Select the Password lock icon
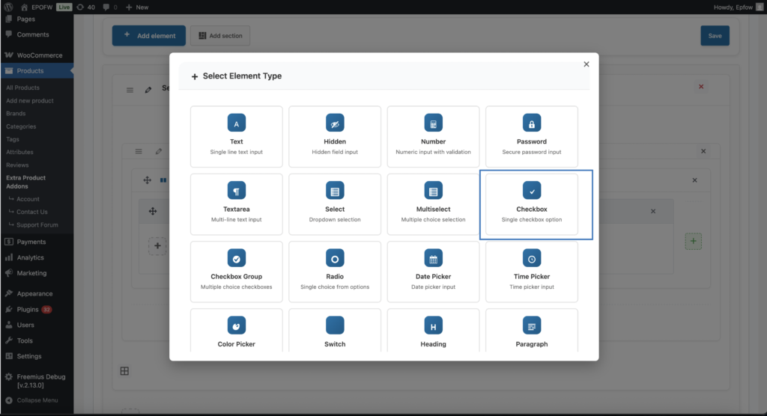This screenshot has width=767, height=416. 532,123
